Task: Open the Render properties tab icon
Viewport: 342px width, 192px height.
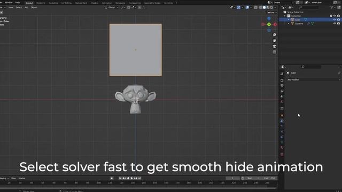Action: pyautogui.click(x=282, y=81)
